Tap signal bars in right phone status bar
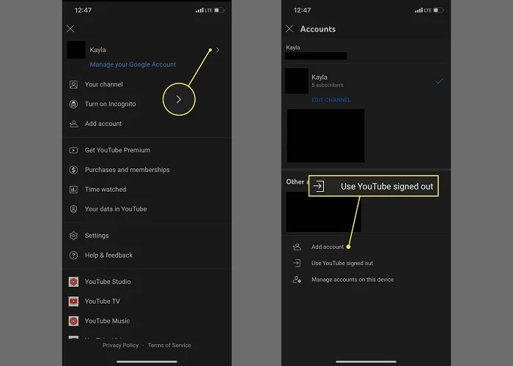The width and height of the screenshot is (513, 366). [x=418, y=10]
